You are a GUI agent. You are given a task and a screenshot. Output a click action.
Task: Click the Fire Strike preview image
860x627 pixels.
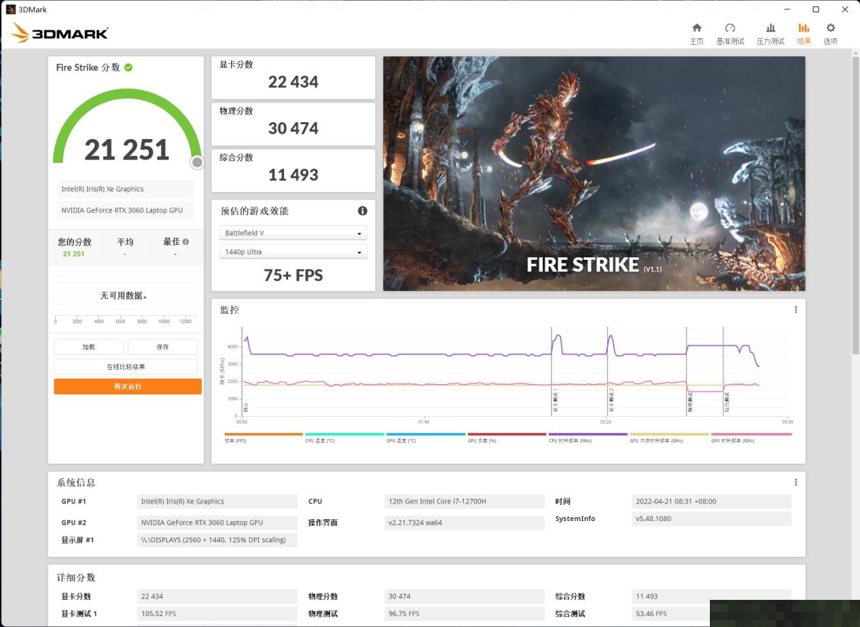click(594, 173)
